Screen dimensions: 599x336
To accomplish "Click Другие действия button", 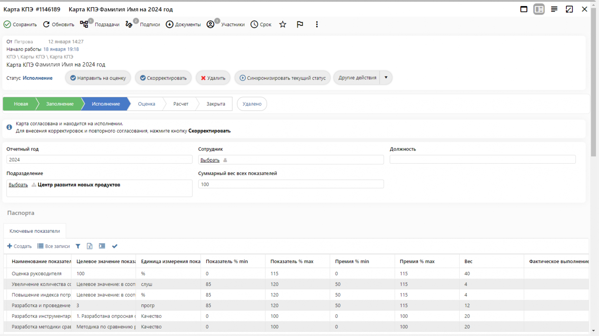I will tap(357, 78).
